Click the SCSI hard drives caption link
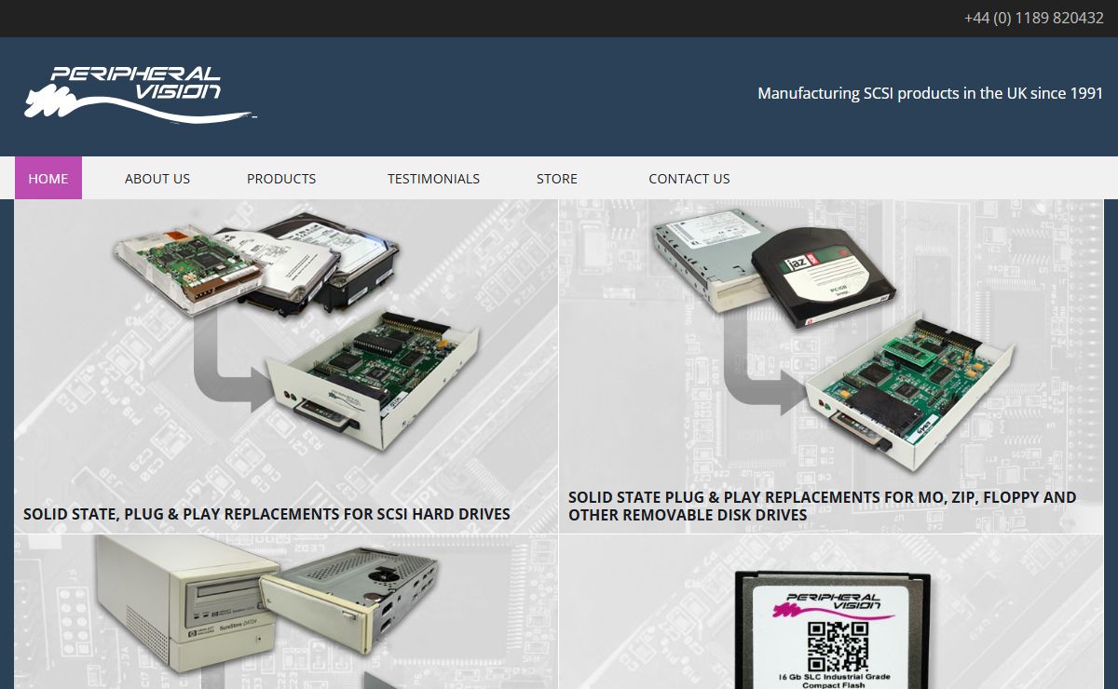 coord(266,514)
